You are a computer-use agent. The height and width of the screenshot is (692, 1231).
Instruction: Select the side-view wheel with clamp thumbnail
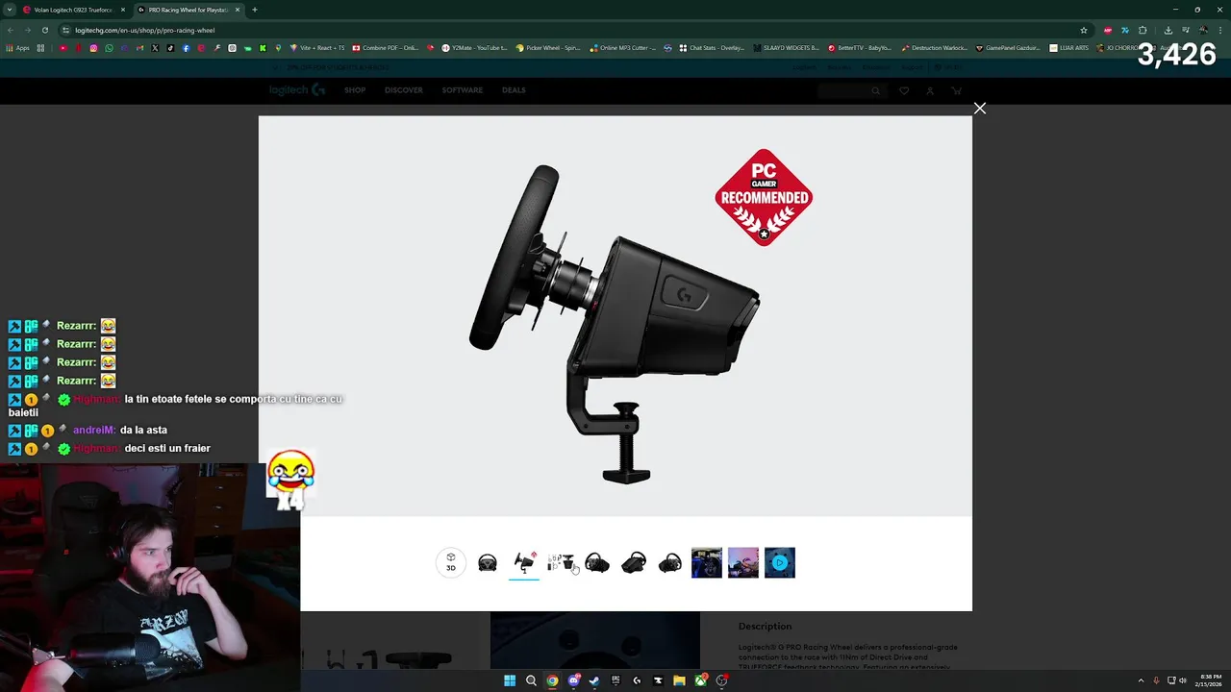(x=524, y=563)
